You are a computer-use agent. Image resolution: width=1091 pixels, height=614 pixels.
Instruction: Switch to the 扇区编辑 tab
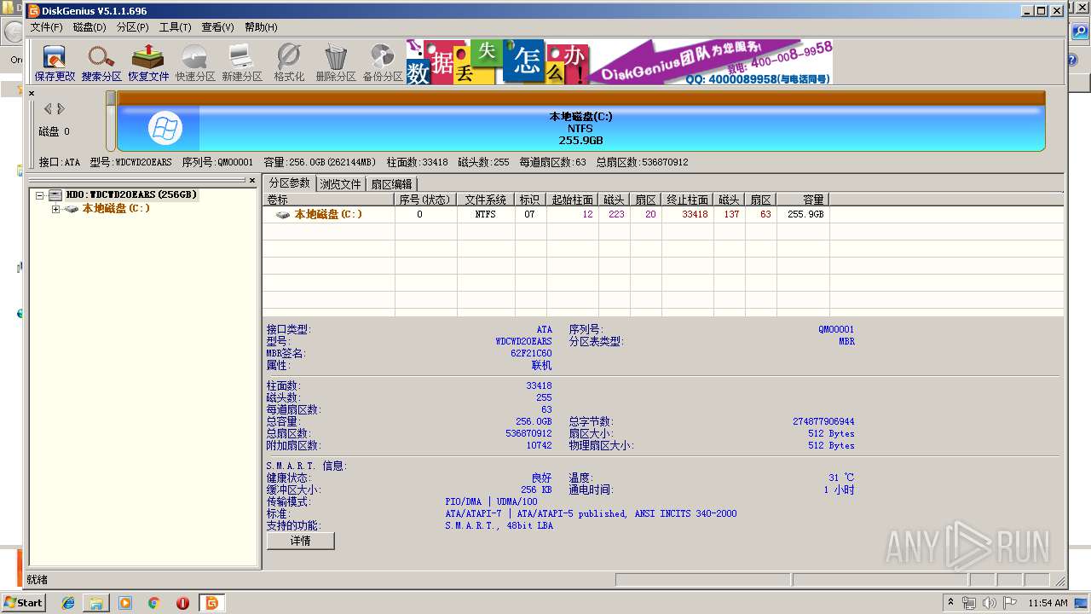391,184
